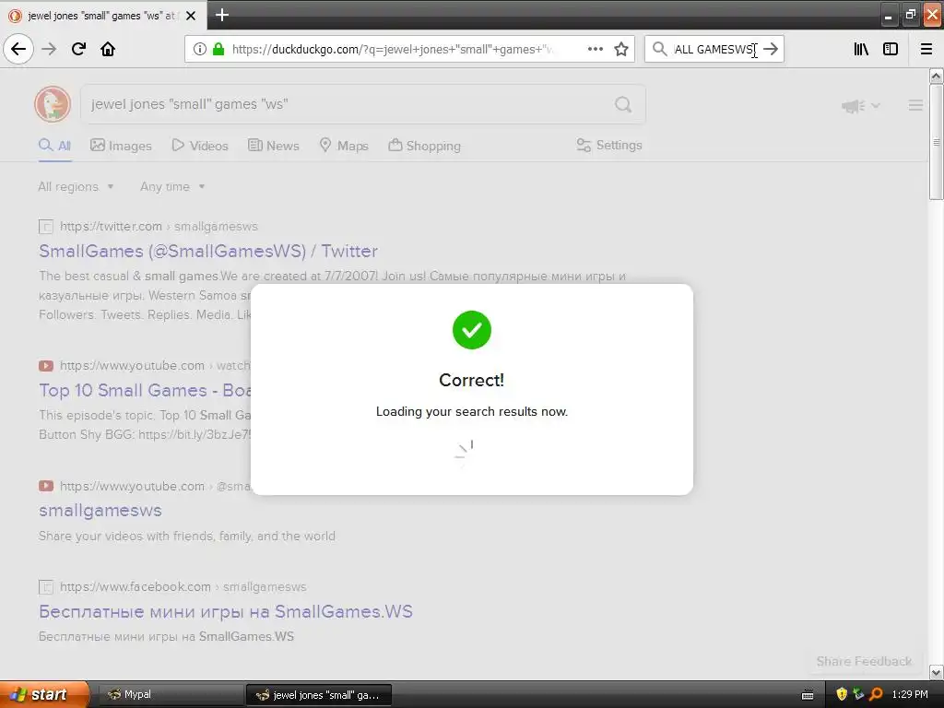
Task: Click the 1:29 PM system clock
Action: pyautogui.click(x=910, y=694)
